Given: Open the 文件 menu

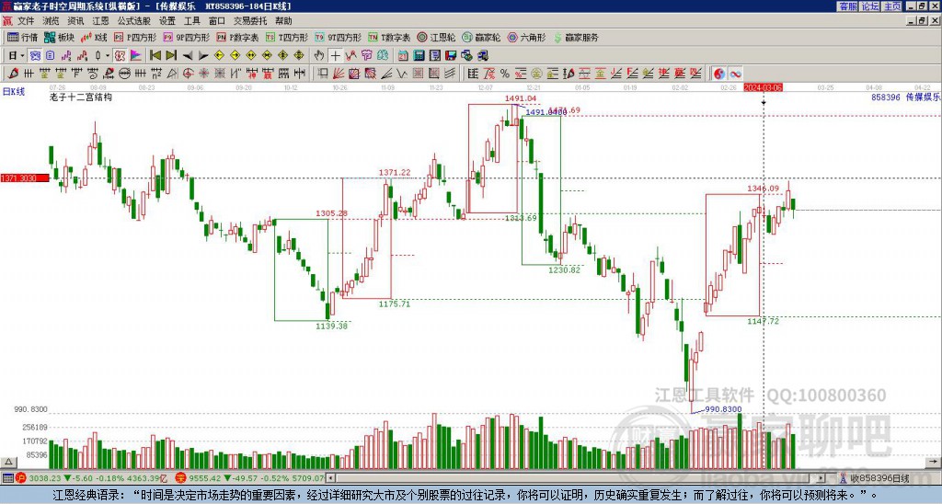Looking at the screenshot, I should coord(25,21).
